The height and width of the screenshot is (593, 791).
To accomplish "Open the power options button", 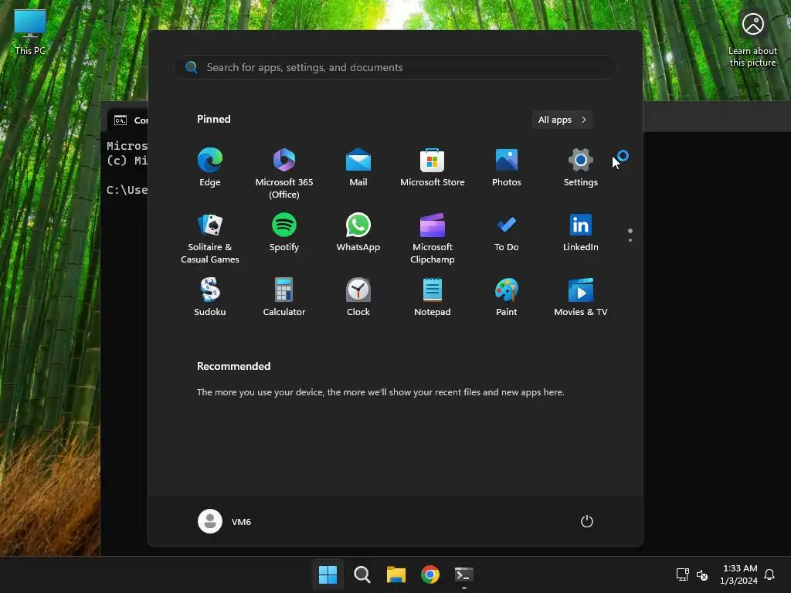I will [587, 521].
